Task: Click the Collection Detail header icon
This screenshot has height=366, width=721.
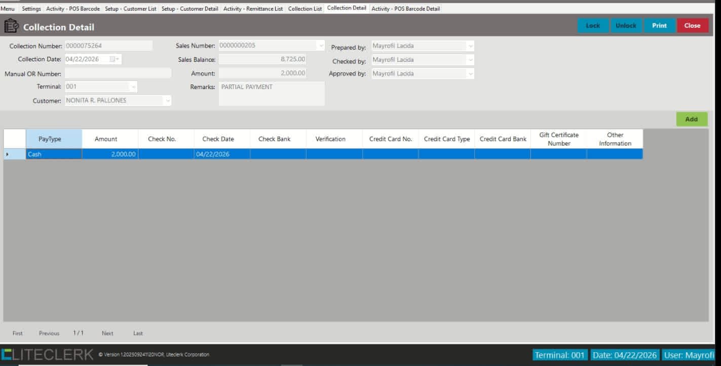Action: [11, 26]
